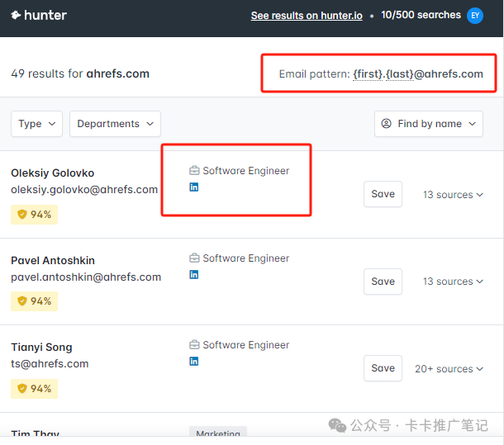Click the name Tianyi Song
This screenshot has height=445, width=504.
[41, 348]
